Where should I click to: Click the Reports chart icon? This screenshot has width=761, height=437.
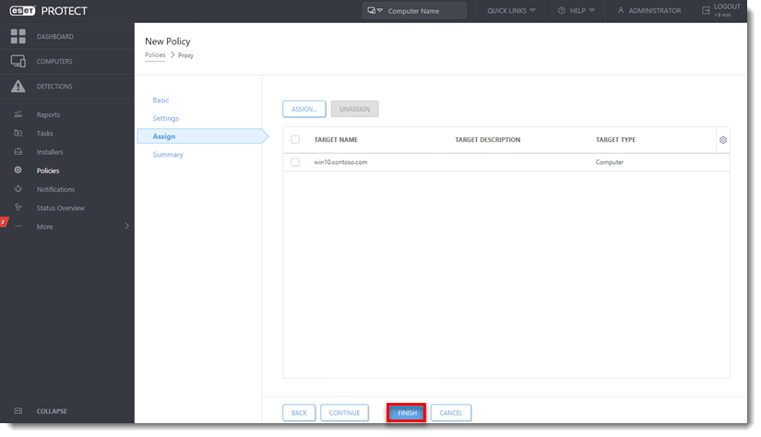(18, 114)
